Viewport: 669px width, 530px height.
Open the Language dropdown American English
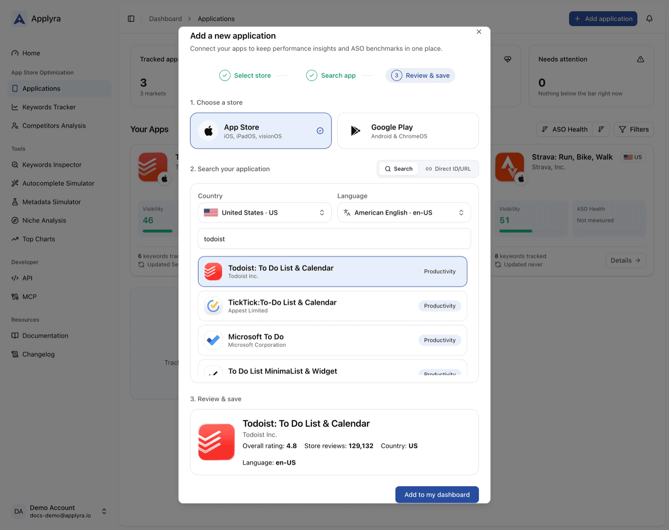404,213
